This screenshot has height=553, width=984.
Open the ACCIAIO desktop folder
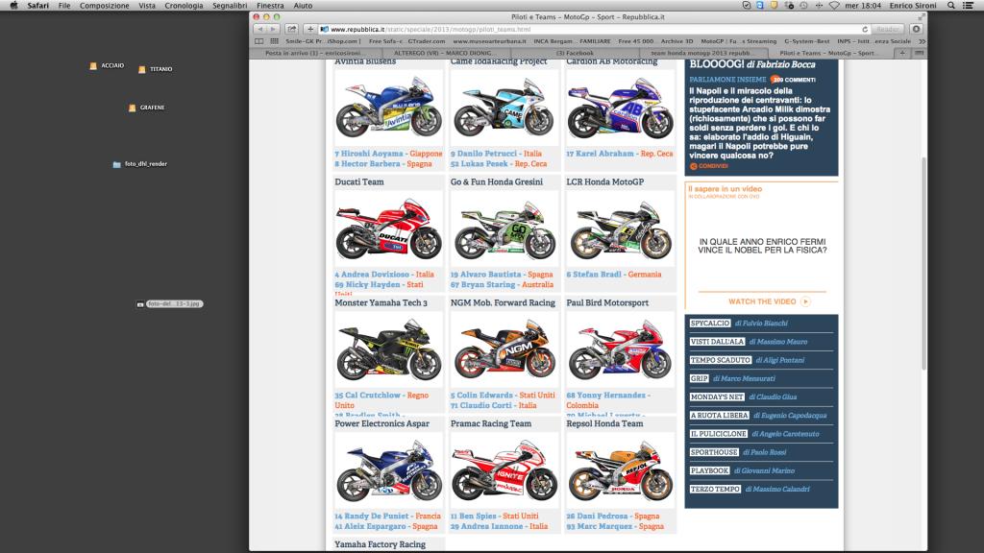tap(107, 65)
